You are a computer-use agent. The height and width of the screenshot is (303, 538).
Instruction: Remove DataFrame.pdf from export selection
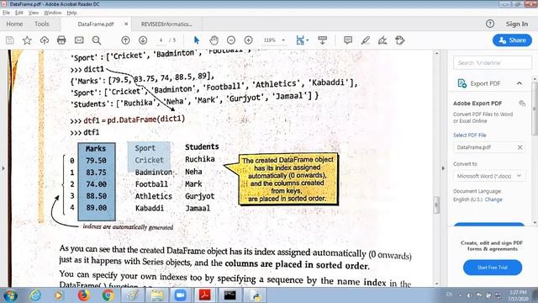520,147
